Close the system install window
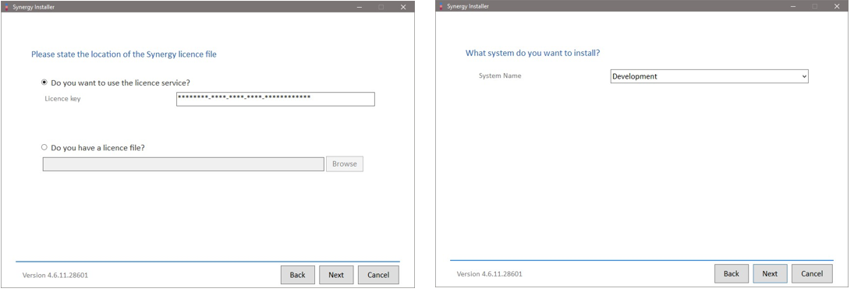854x292 pixels. click(837, 6)
